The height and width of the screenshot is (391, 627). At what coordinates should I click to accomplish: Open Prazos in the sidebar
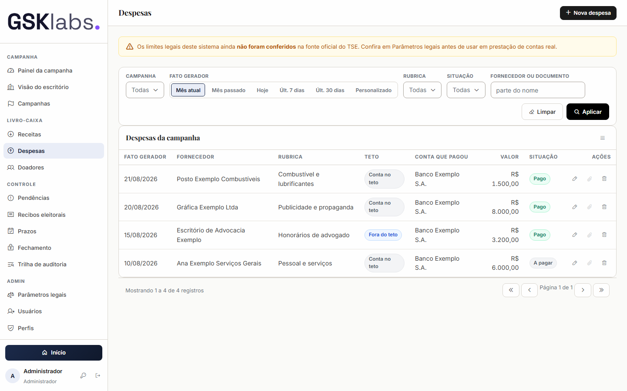coord(54,231)
